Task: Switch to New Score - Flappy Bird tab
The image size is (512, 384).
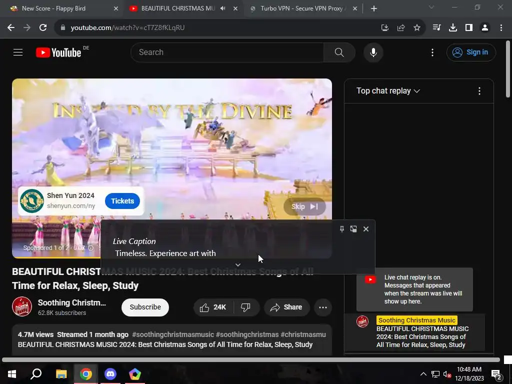Action: point(62,8)
